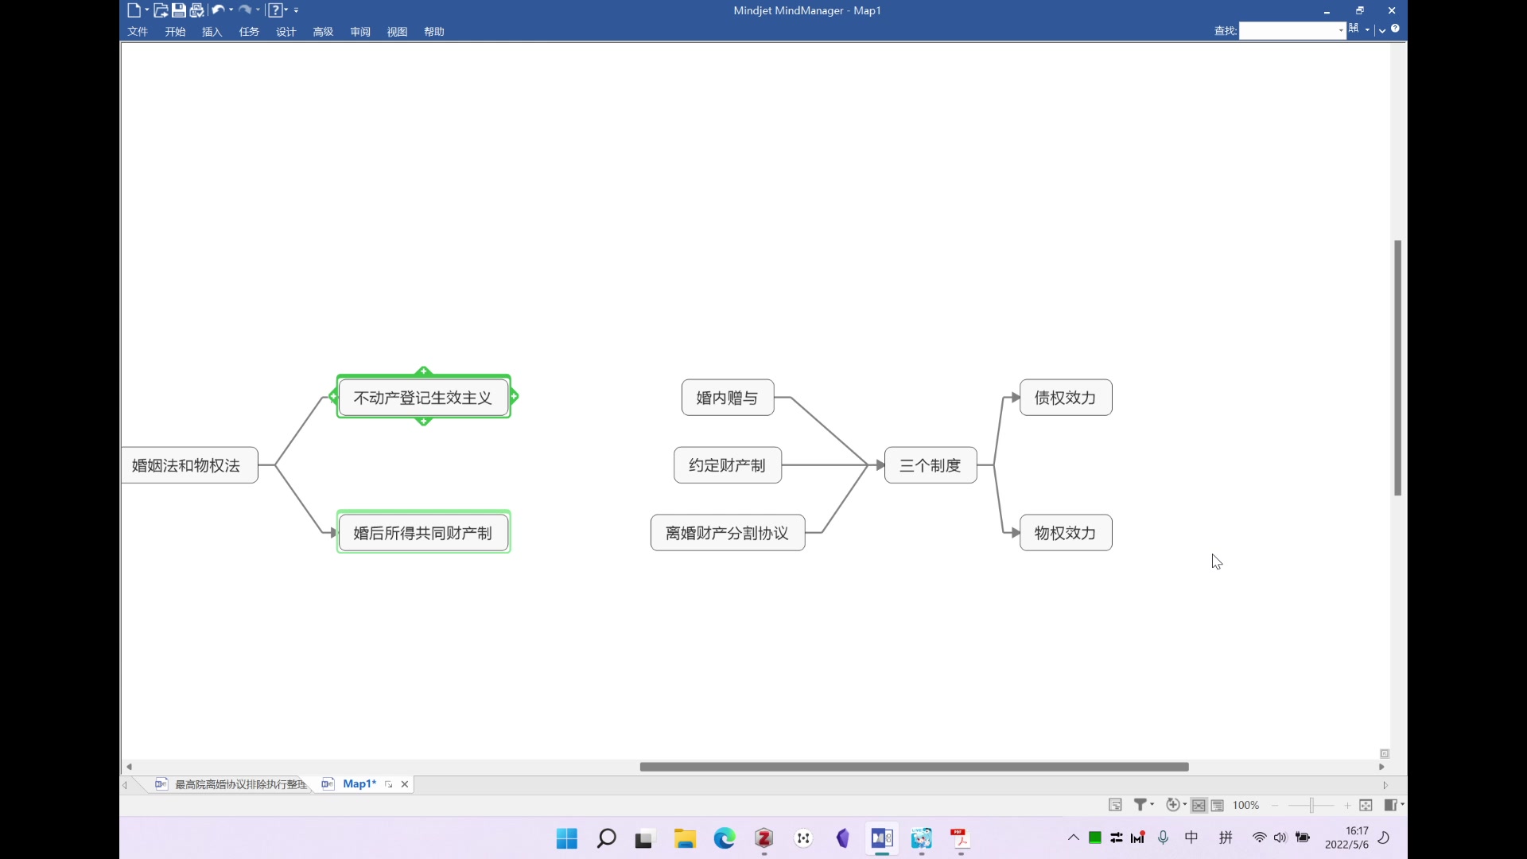Click the purple Obsidian taskbar icon
The height and width of the screenshot is (859, 1527).
843,838
